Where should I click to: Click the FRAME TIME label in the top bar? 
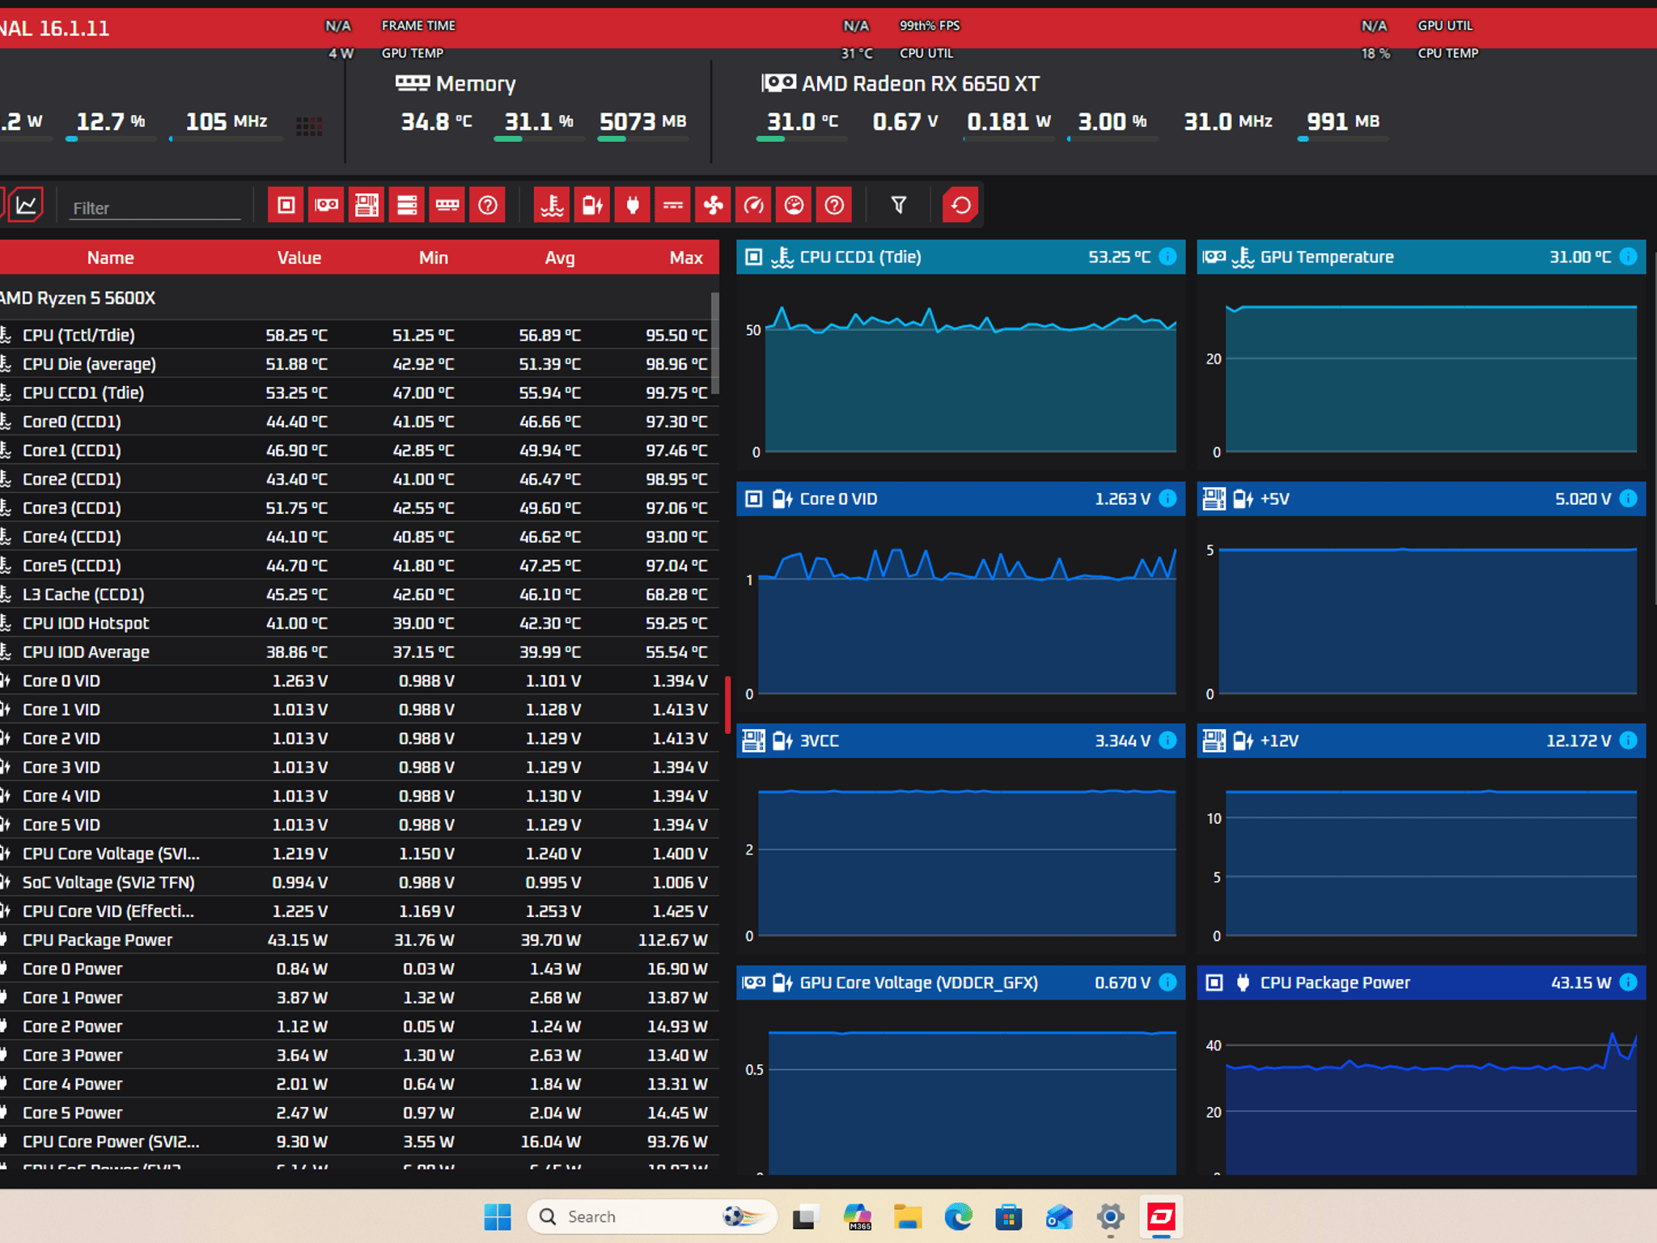coord(418,26)
